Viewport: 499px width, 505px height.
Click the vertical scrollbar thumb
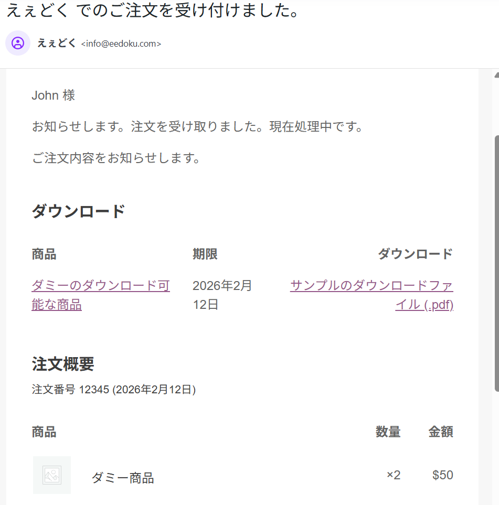[496, 262]
